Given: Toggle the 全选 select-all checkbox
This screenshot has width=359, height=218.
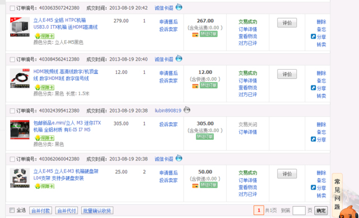Looking at the screenshot, I should (x=12, y=210).
